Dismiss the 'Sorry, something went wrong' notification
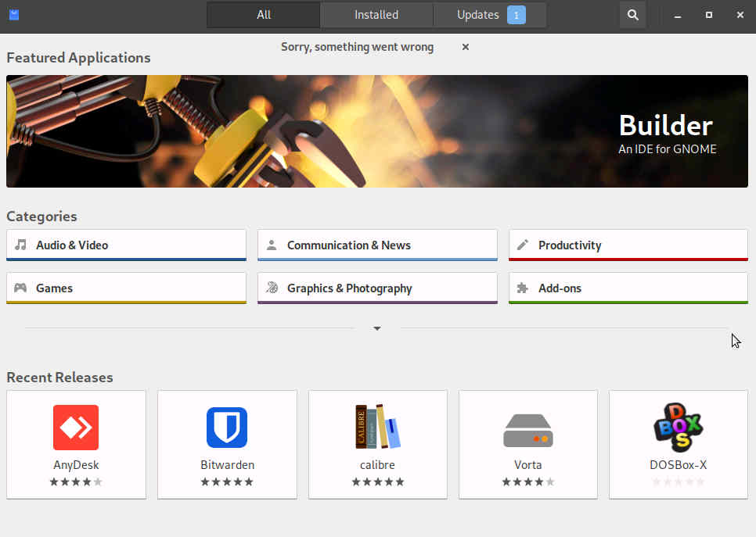The height and width of the screenshot is (537, 756). [x=466, y=47]
